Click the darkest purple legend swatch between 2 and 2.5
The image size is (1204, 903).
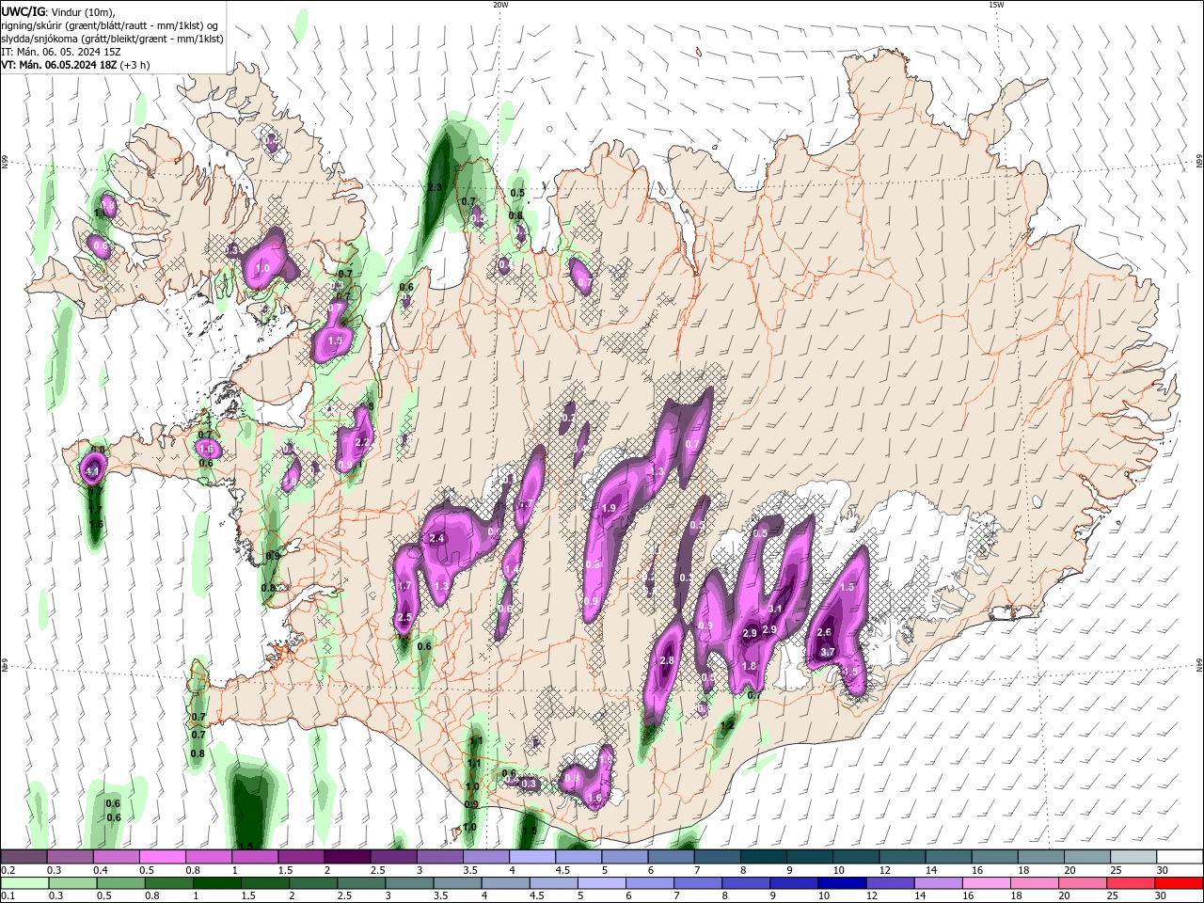[x=346, y=857]
